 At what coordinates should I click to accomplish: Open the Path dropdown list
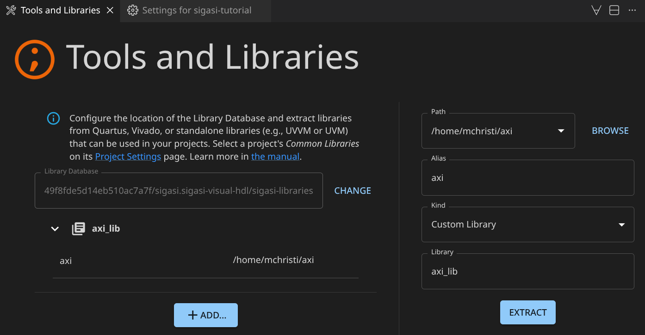[561, 131]
